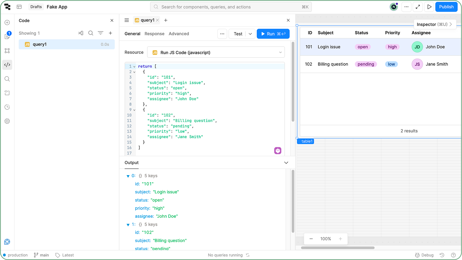Switch to the General tab
The height and width of the screenshot is (260, 462).
pyautogui.click(x=132, y=34)
